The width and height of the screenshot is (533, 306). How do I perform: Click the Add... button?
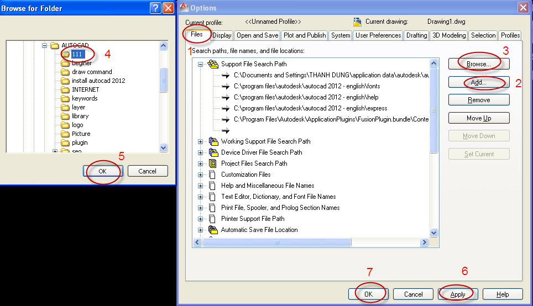click(x=479, y=82)
